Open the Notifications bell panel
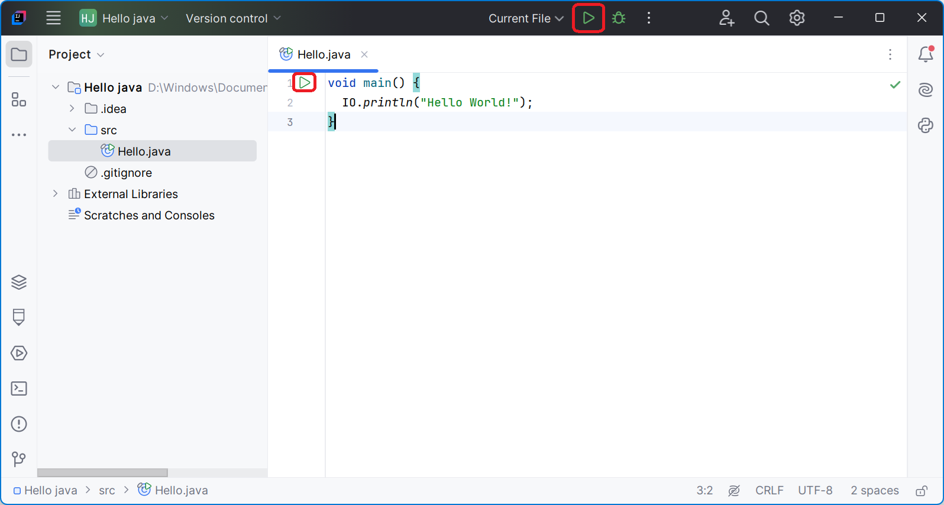Screen dimensions: 944x505 [x=925, y=54]
